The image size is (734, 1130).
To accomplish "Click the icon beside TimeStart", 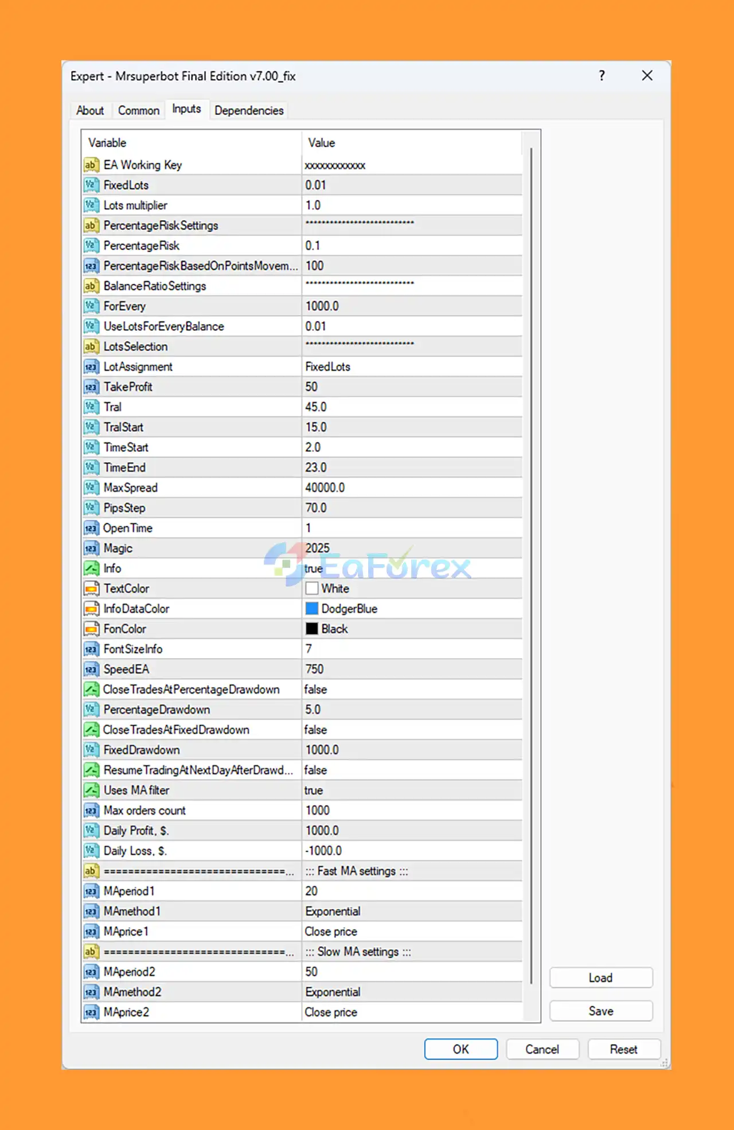I will pyautogui.click(x=91, y=447).
